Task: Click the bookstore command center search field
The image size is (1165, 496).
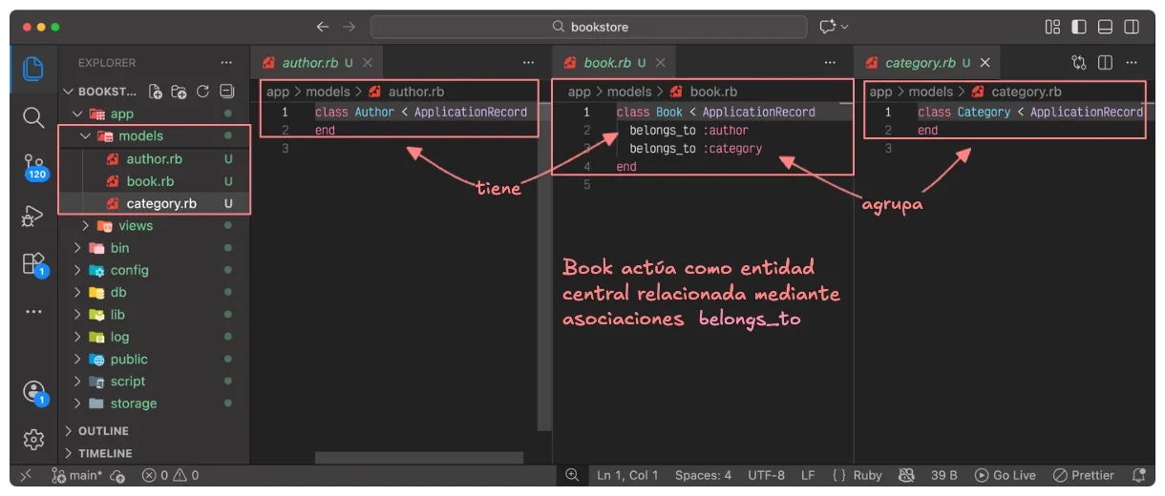Action: click(x=588, y=27)
